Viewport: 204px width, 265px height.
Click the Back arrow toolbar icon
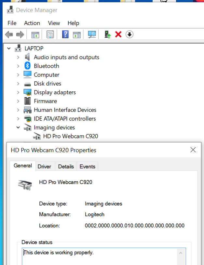(x=9, y=34)
